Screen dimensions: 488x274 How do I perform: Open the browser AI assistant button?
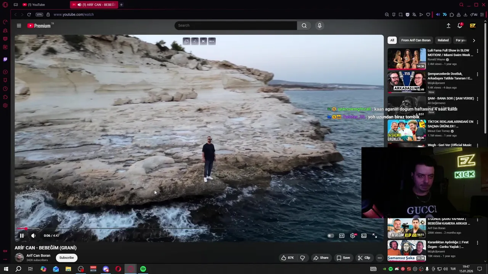(x=474, y=14)
